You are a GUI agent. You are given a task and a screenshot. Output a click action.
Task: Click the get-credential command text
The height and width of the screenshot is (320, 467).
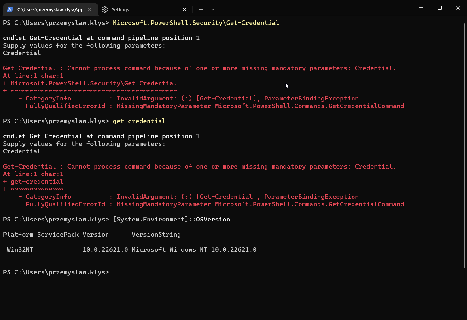[x=139, y=121]
